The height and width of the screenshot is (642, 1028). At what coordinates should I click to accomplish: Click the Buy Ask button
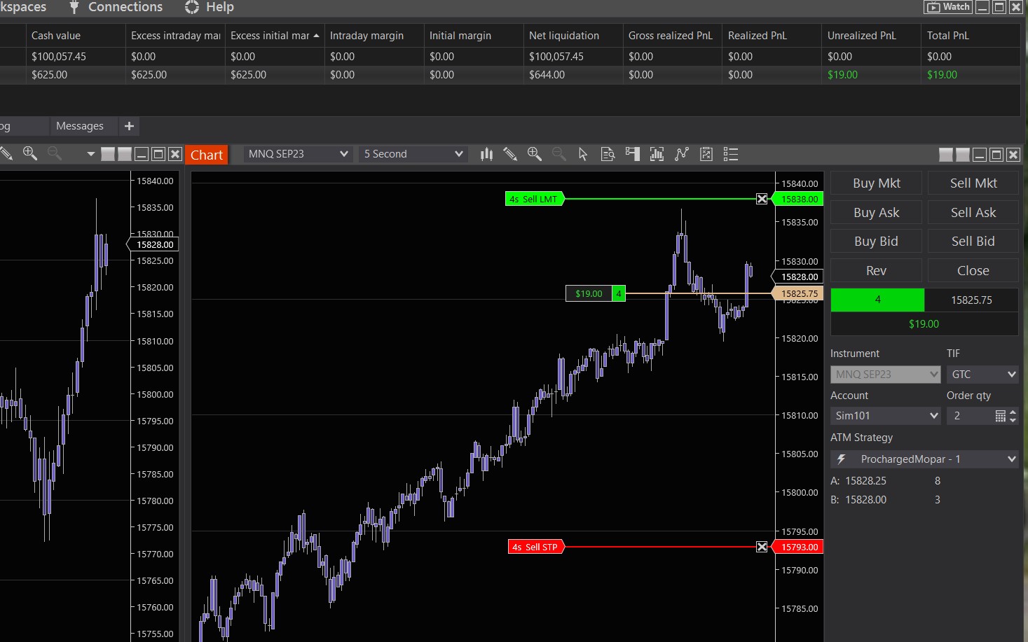point(876,213)
